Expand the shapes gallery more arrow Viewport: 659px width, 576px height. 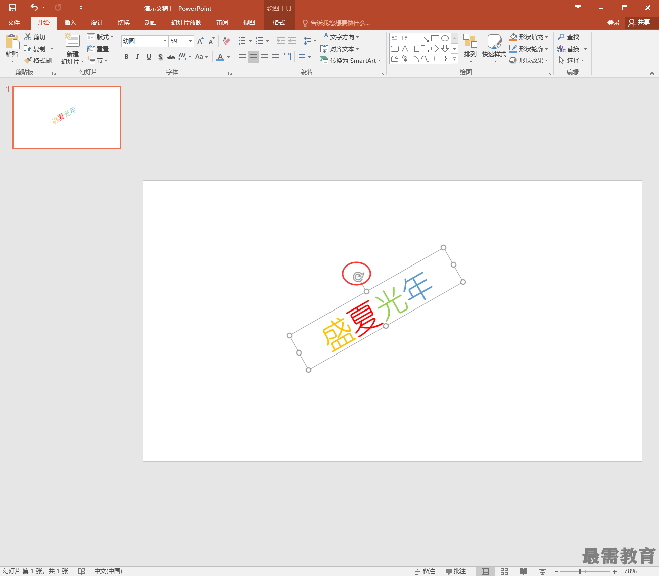[x=454, y=59]
